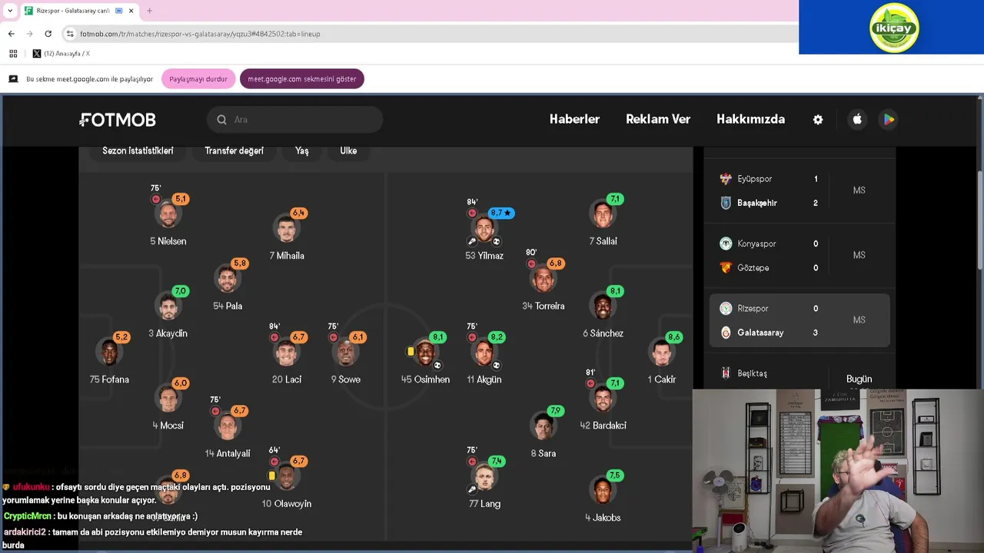
Task: Open the settings gear icon
Action: pyautogui.click(x=818, y=120)
